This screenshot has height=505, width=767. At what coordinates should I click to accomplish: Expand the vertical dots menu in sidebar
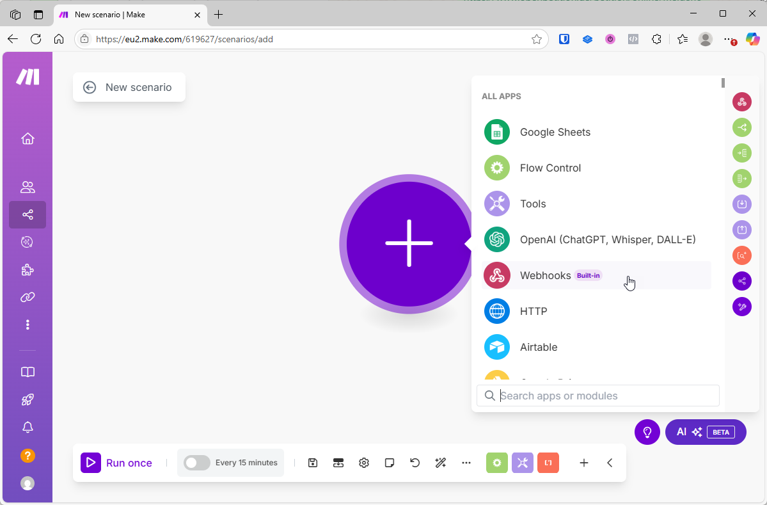click(x=28, y=325)
